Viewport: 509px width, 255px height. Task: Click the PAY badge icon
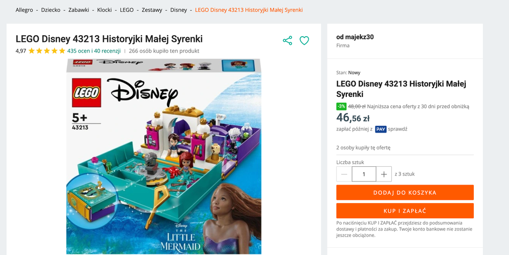coord(381,130)
